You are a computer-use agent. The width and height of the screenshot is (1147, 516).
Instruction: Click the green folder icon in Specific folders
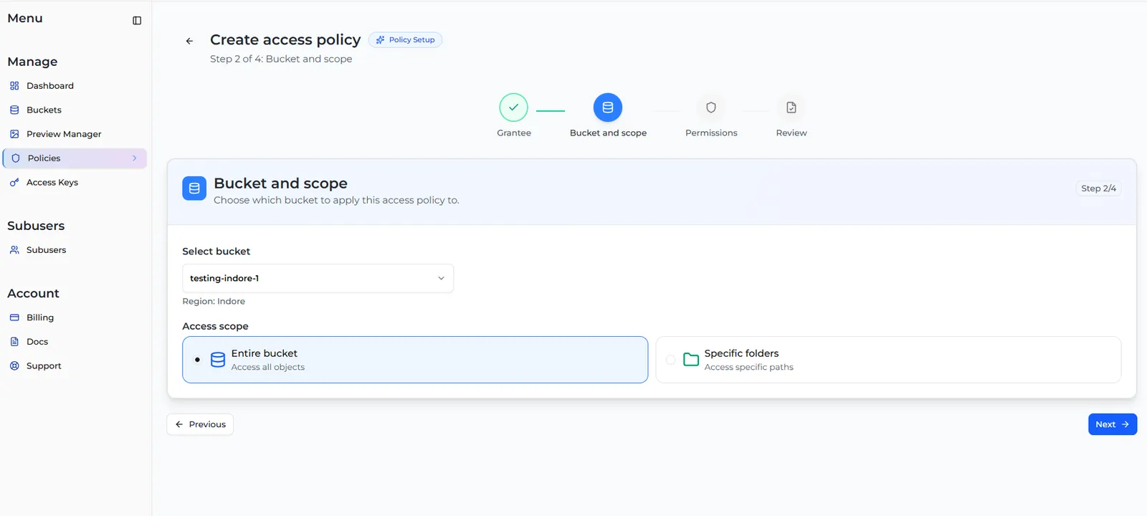691,360
